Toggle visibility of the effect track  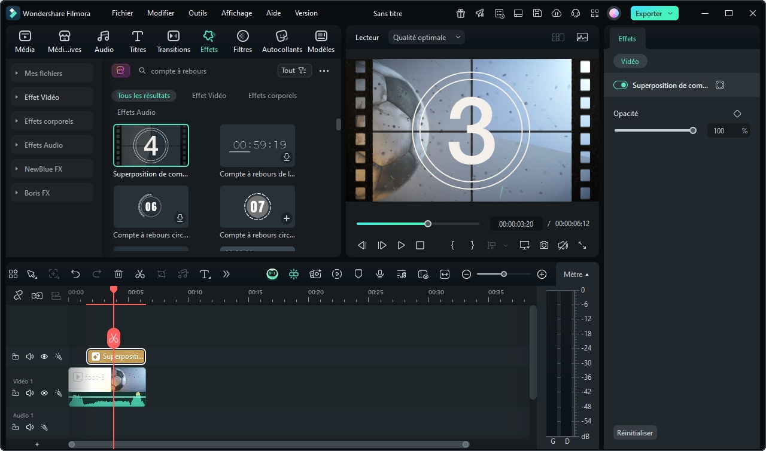(44, 356)
